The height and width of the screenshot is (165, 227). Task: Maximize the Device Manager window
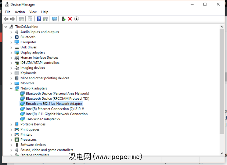205,4
